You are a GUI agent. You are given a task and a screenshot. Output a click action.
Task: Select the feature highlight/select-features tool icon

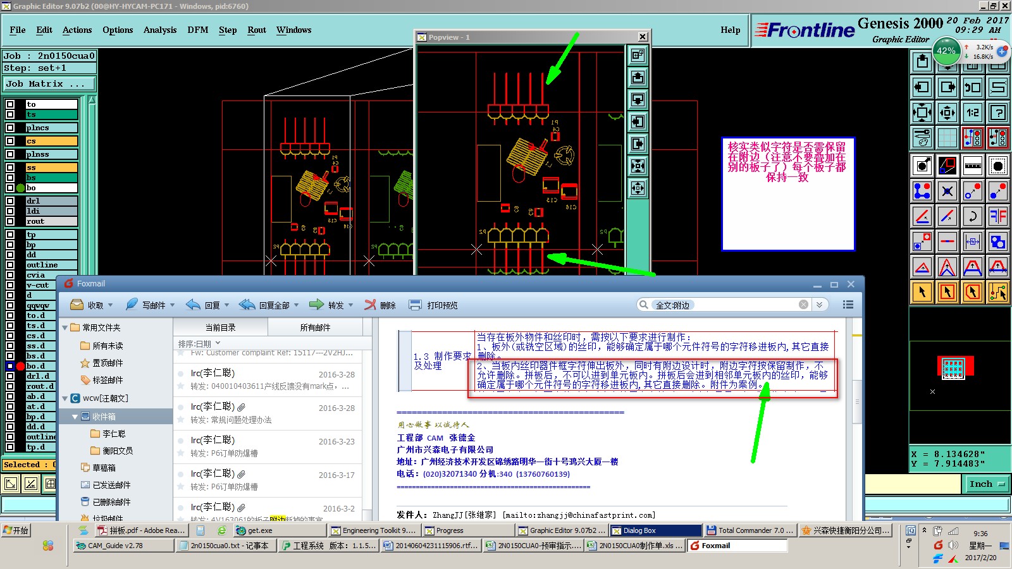922,166
